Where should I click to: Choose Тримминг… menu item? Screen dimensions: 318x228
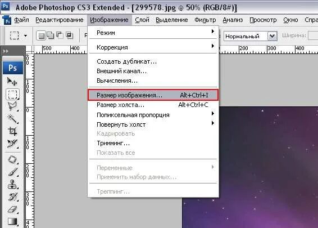point(153,143)
